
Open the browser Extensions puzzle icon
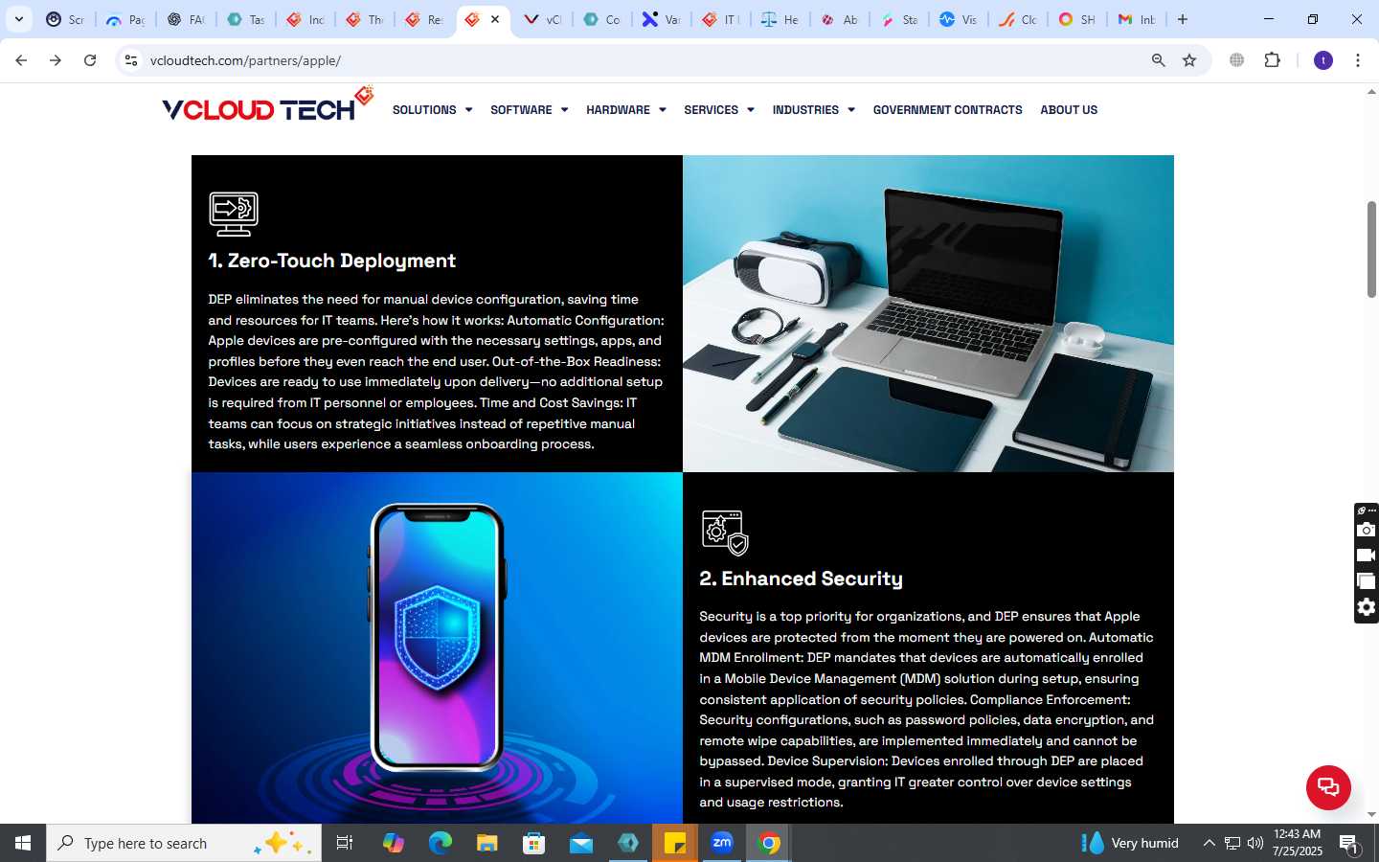(1272, 60)
